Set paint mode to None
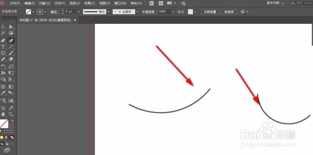Viewport: 313px width, 155px height. click(12, 137)
